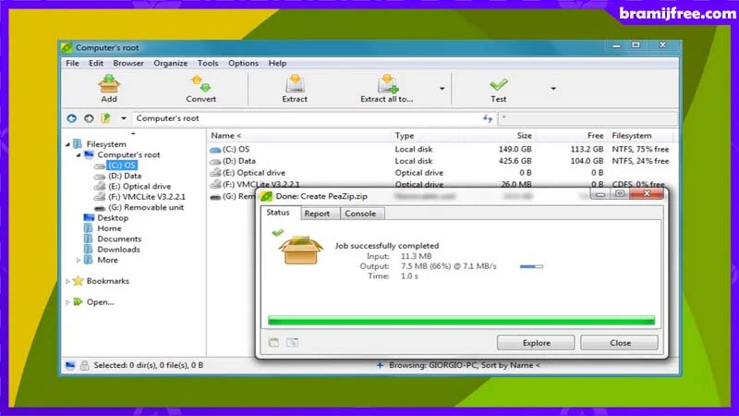Expand the Bookmarks tree node
Viewport: 739px width, 416px height.
[67, 282]
